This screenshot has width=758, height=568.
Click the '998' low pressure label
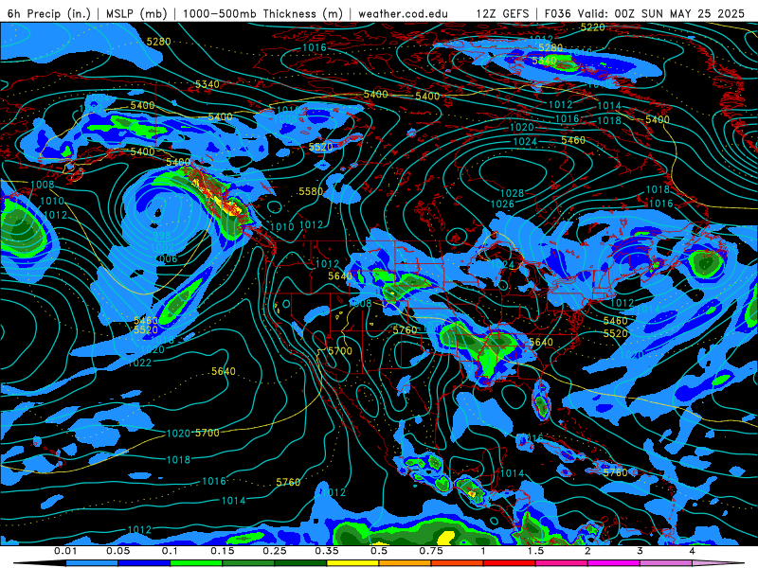[x=162, y=236]
